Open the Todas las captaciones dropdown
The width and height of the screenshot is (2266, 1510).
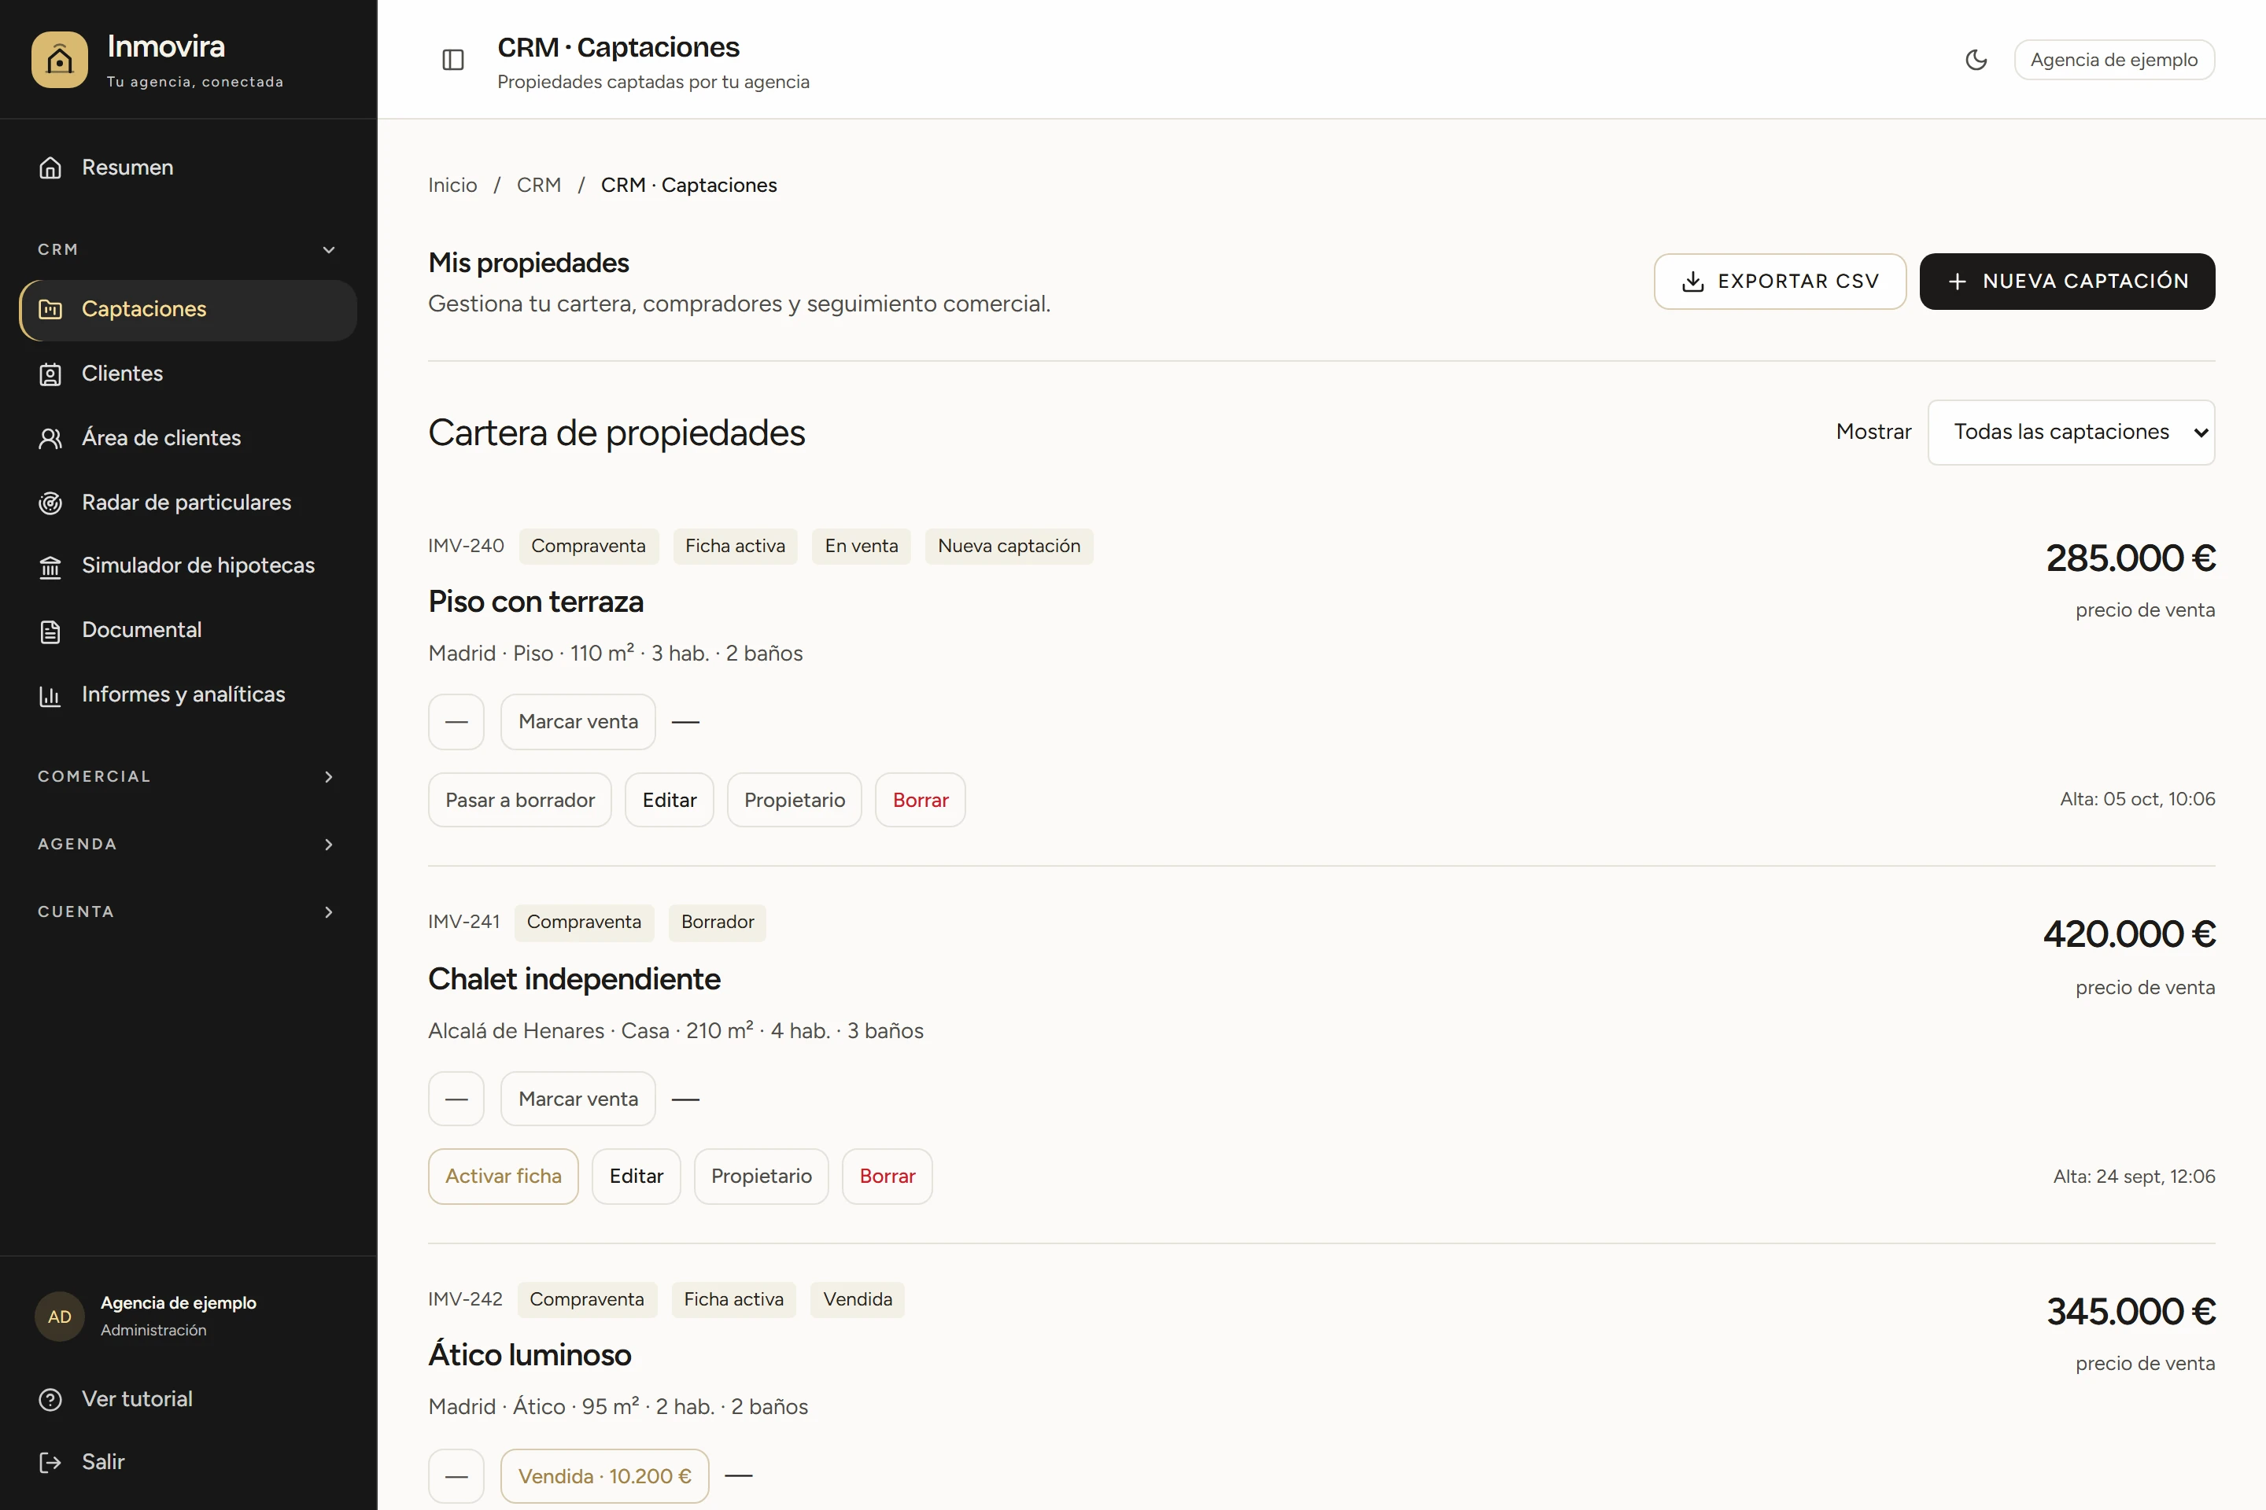(2072, 433)
